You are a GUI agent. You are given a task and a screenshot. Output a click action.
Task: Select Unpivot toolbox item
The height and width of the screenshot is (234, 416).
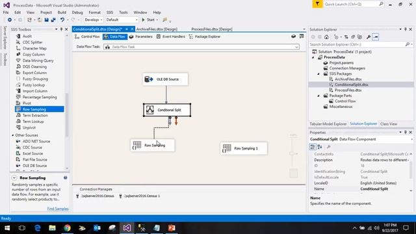point(29,127)
